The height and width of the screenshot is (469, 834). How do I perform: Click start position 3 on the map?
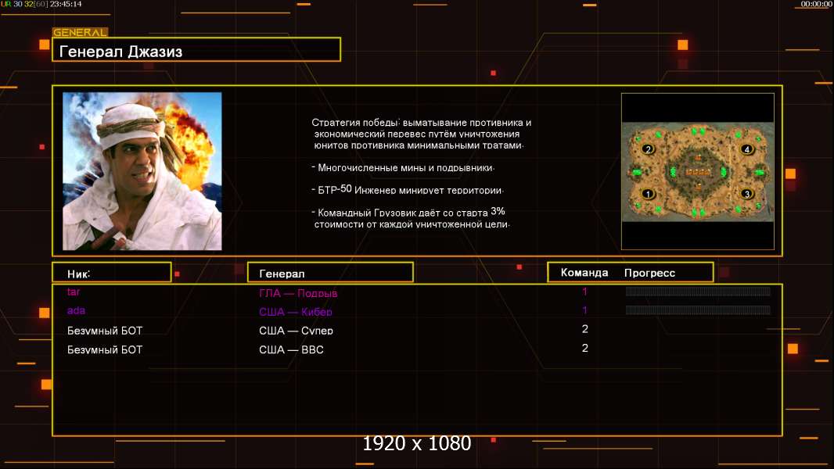pyautogui.click(x=747, y=194)
